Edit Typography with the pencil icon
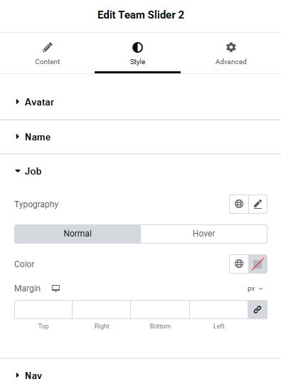This screenshot has width=281, height=389. [258, 204]
